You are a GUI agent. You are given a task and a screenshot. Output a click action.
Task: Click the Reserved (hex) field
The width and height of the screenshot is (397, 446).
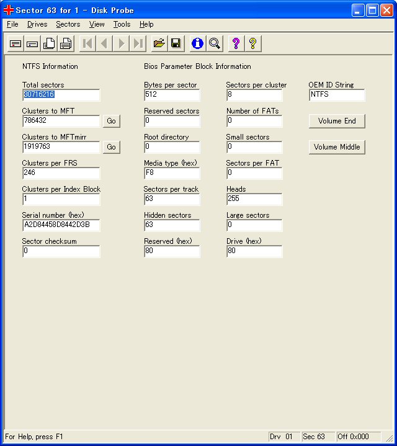172,251
